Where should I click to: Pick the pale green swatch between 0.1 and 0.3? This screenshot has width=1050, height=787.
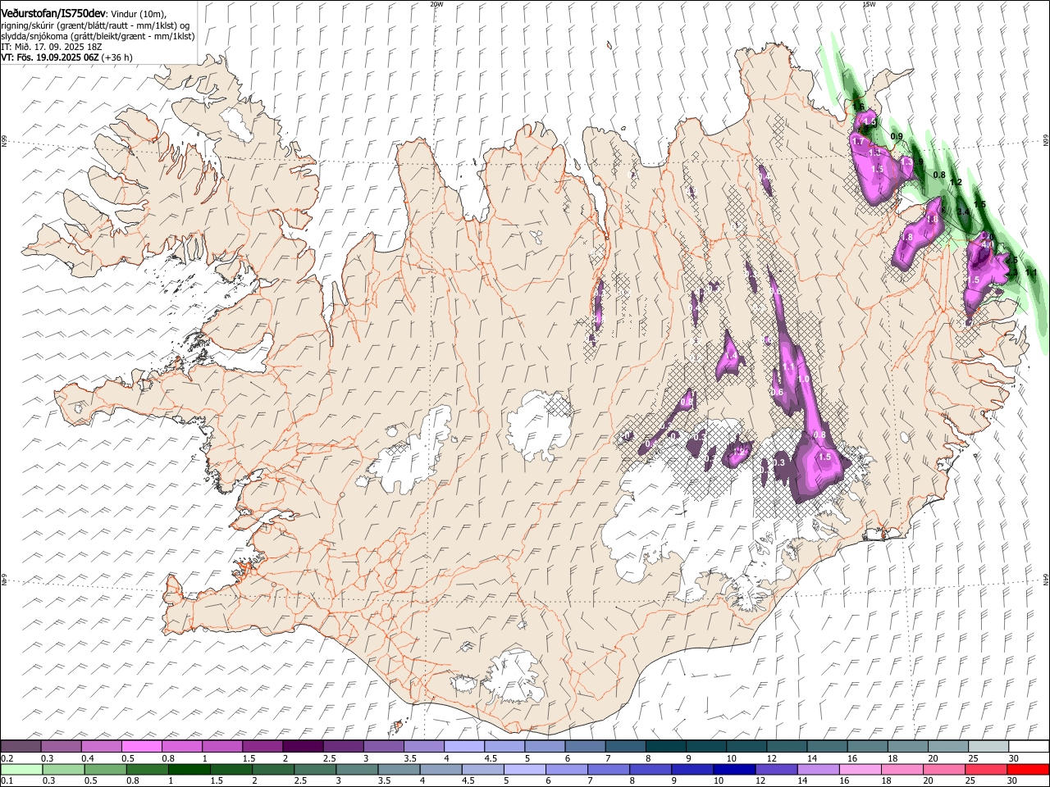tap(22, 769)
